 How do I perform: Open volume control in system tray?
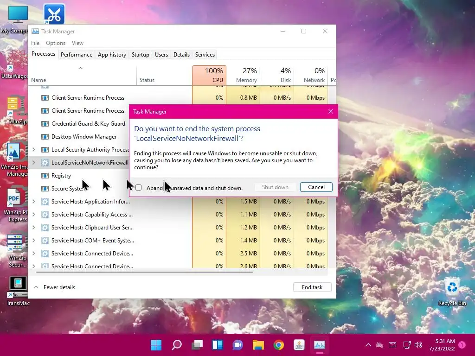[x=418, y=345]
